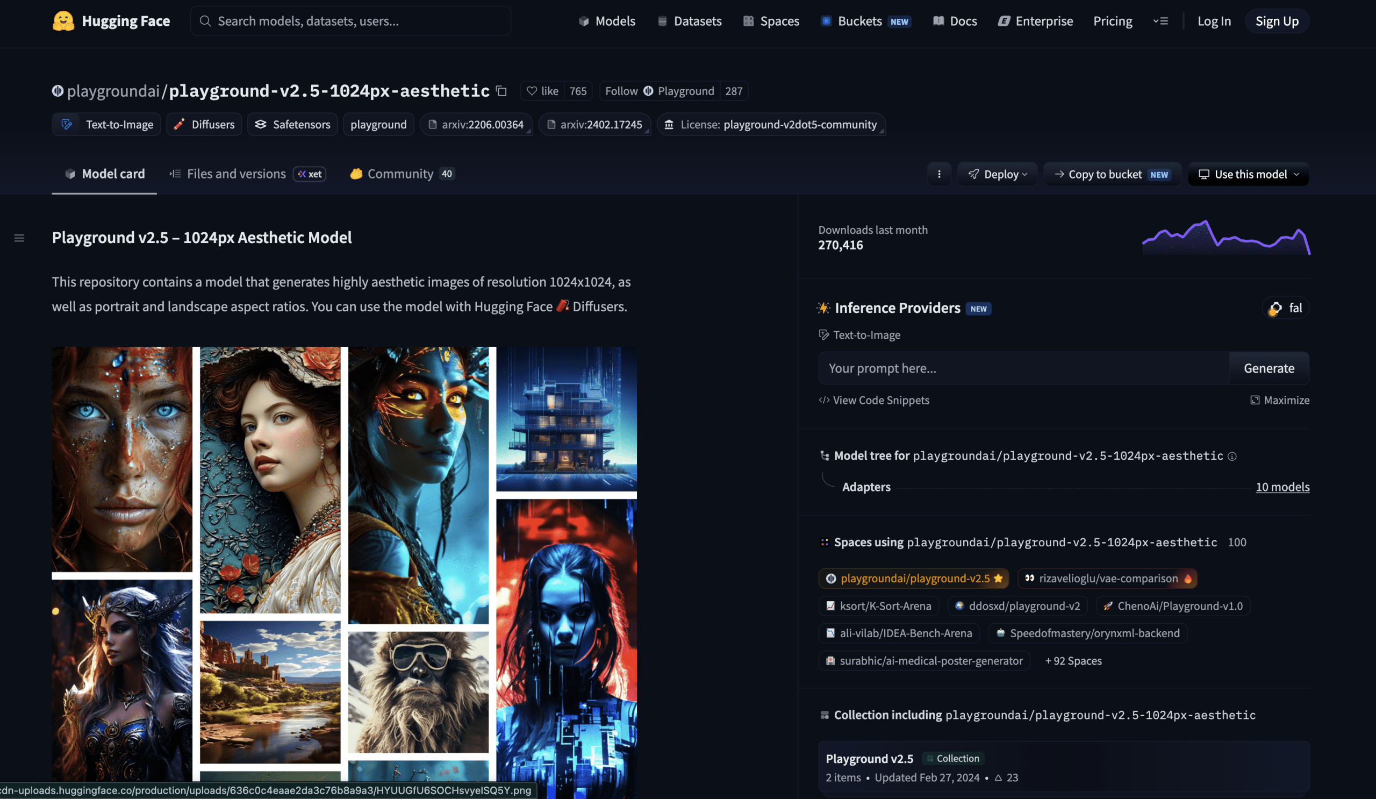Open Playground v2.5 collection card
The width and height of the screenshot is (1376, 799).
(1063, 767)
